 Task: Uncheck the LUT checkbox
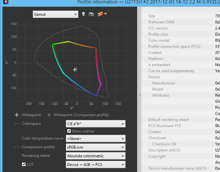24,164
